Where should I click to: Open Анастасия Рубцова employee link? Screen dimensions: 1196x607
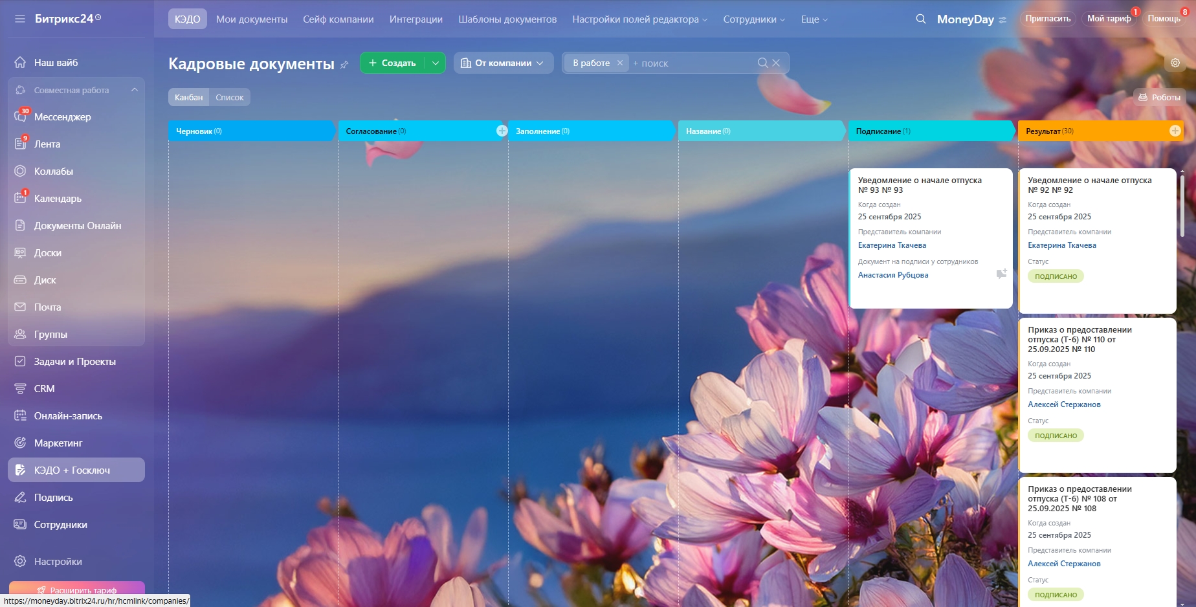(892, 275)
